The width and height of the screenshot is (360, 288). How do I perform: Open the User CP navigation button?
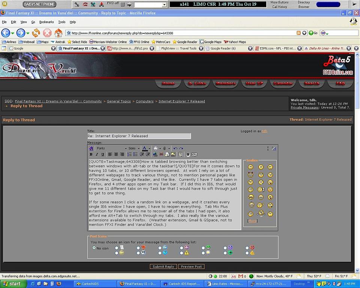(254, 83)
